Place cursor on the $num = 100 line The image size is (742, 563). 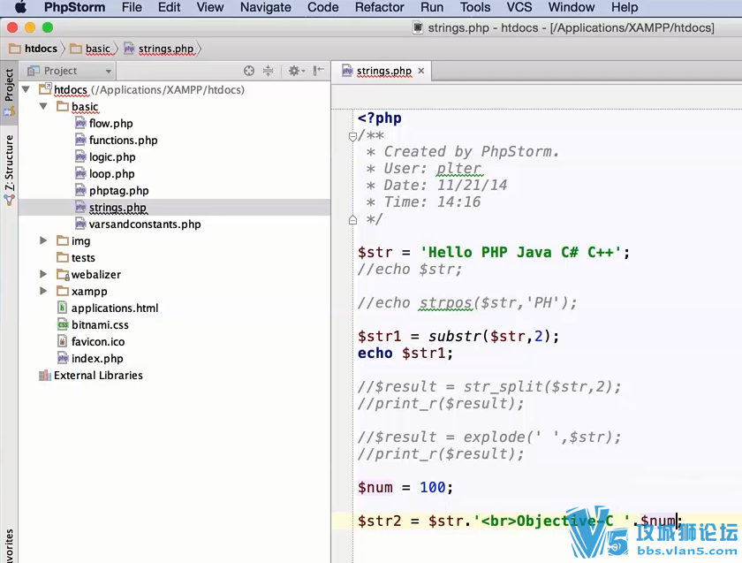[x=405, y=487]
